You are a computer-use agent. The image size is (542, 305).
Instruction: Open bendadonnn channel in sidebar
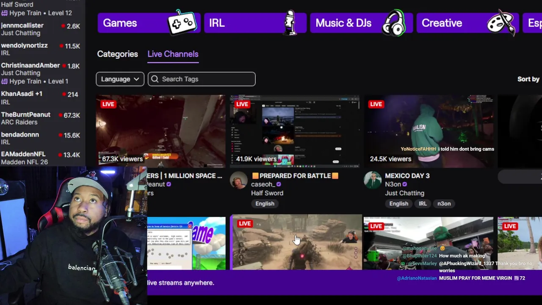pyautogui.click(x=41, y=138)
